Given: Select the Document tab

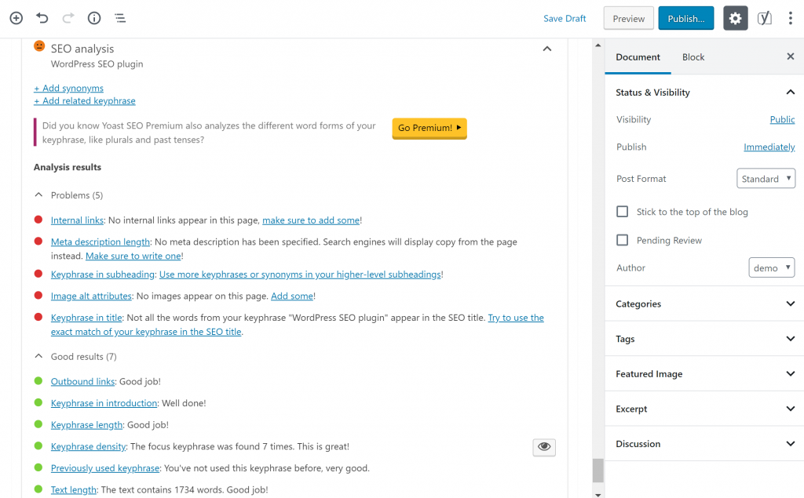Looking at the screenshot, I should pos(638,57).
